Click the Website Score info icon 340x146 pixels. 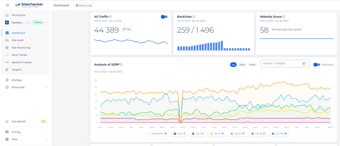pyautogui.click(x=284, y=17)
